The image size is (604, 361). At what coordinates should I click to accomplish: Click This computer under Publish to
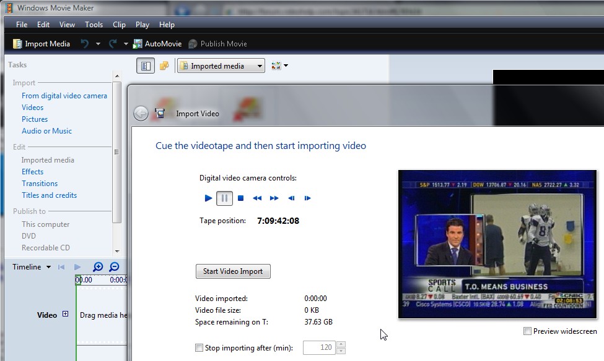45,224
